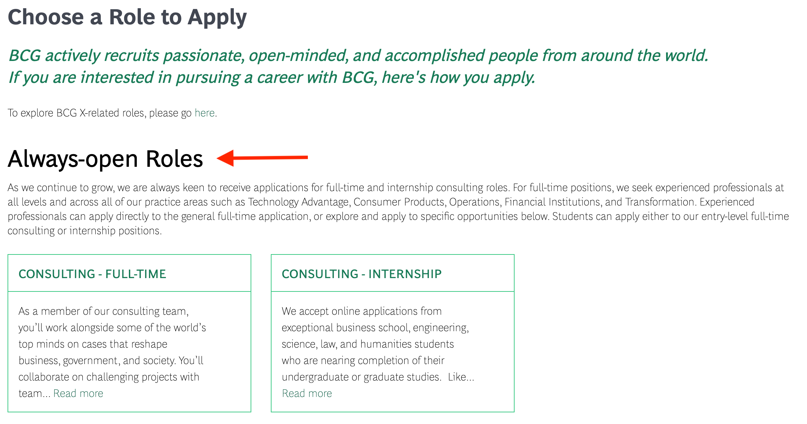This screenshot has width=807, height=424.
Task: Click "consulting or internship positions" closing line
Action: click(84, 231)
